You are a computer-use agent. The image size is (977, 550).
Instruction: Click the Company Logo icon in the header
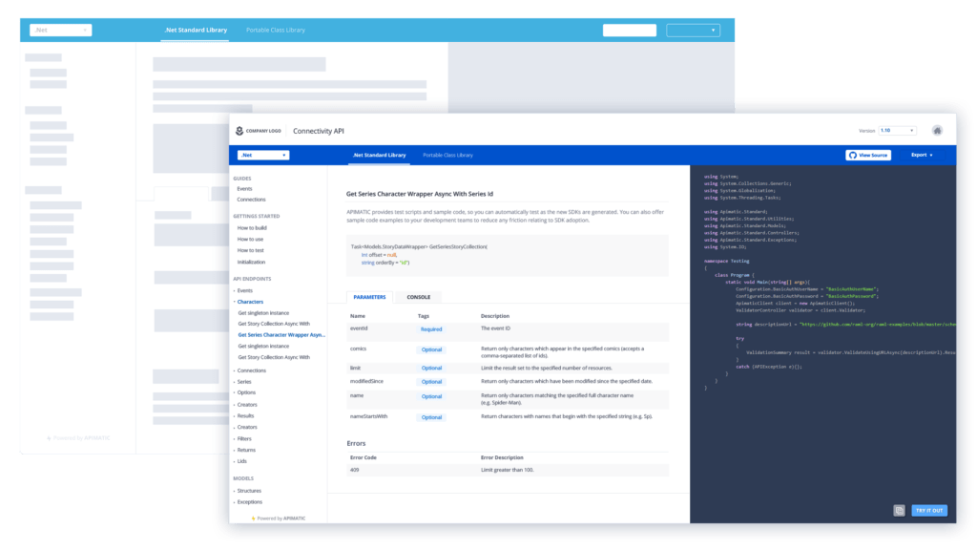[240, 129]
